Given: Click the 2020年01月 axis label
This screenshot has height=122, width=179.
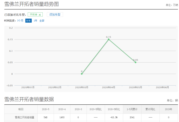Looking at the screenshot, I should pyautogui.click(x=28, y=87).
